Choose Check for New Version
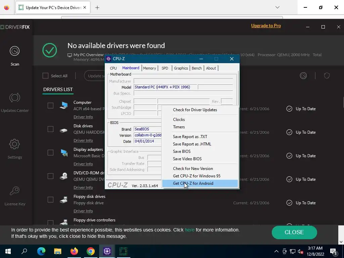Screen dimensions: 344x258 click(x=200, y=169)
